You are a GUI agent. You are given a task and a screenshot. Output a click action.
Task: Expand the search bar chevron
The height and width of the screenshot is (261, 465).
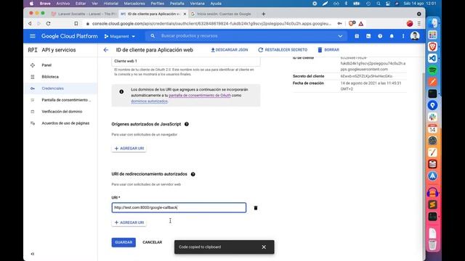tap(340, 36)
